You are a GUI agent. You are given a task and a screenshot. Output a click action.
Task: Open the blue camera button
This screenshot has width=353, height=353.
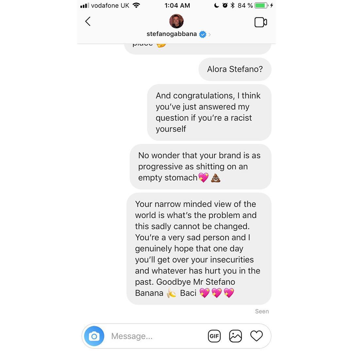(x=94, y=336)
